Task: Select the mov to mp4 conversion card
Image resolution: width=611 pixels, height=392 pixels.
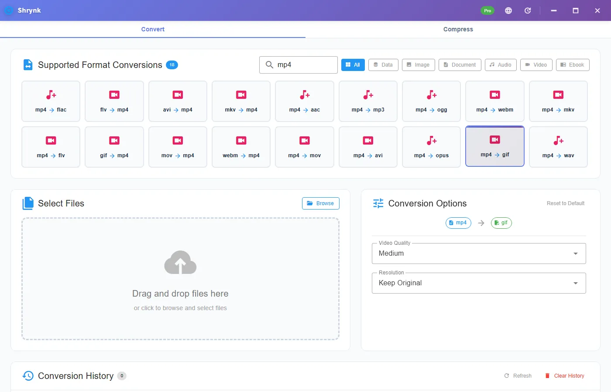Action: (x=178, y=147)
